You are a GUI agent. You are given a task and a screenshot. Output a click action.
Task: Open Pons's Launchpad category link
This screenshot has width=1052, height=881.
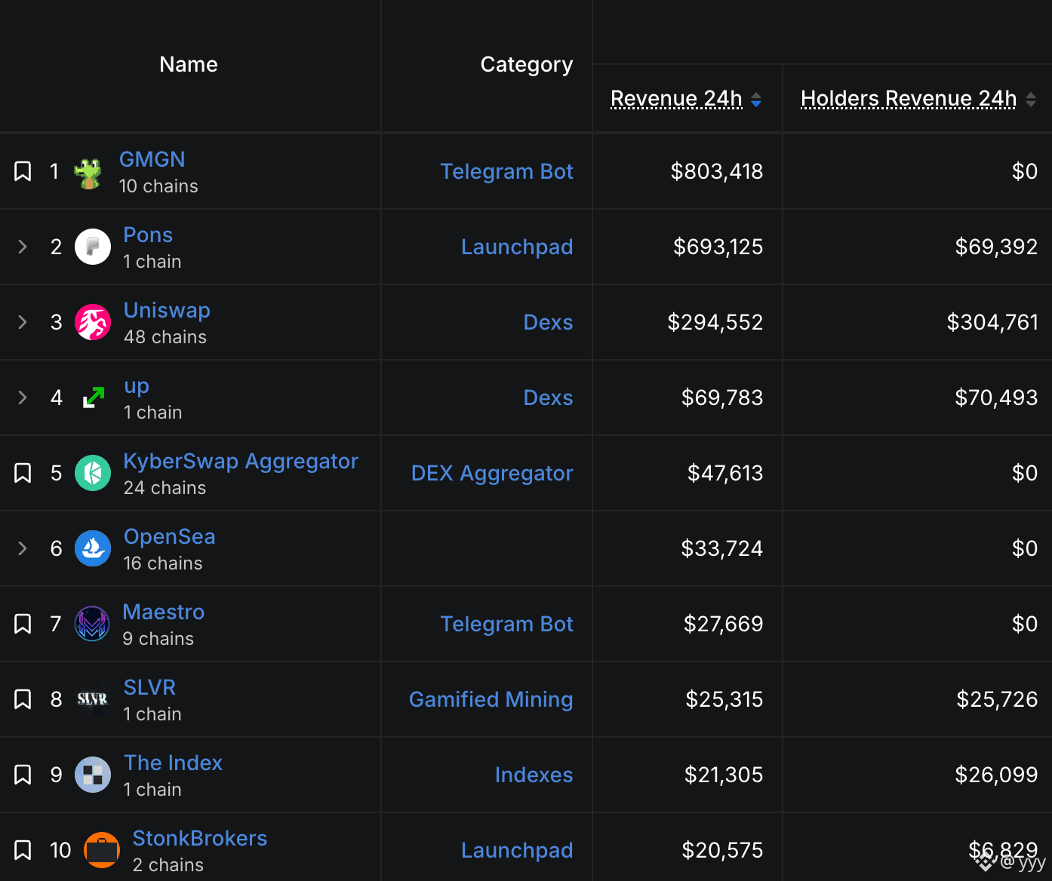(517, 247)
